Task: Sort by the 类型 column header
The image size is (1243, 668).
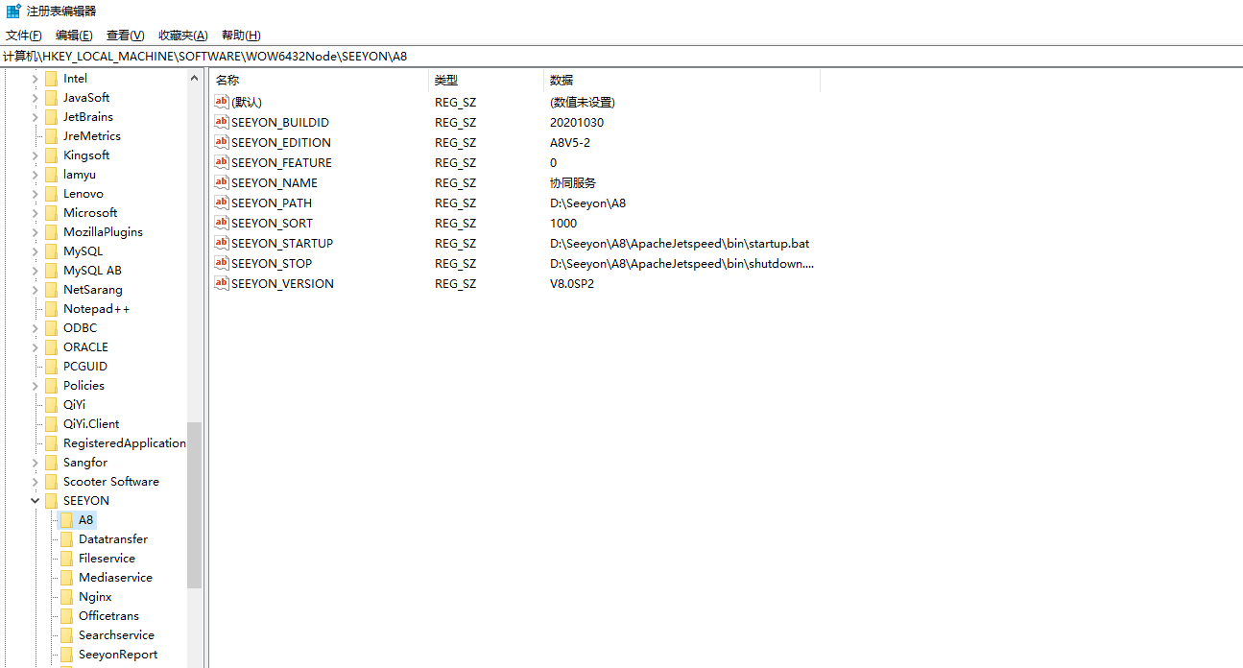Action: [x=486, y=81]
